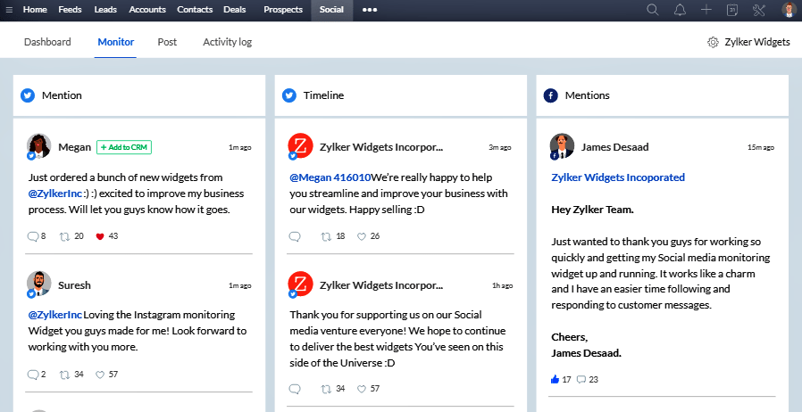Click the settings gear next to Zylker Widgets

[713, 42]
